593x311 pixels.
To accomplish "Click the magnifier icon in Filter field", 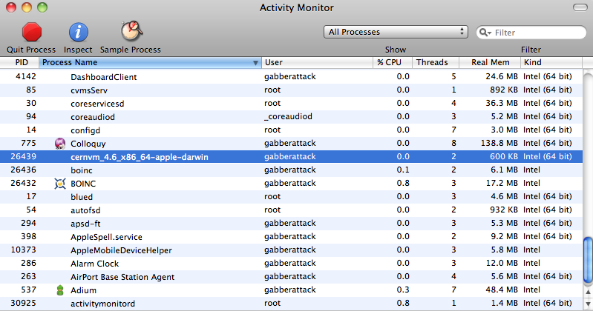I will pos(485,33).
